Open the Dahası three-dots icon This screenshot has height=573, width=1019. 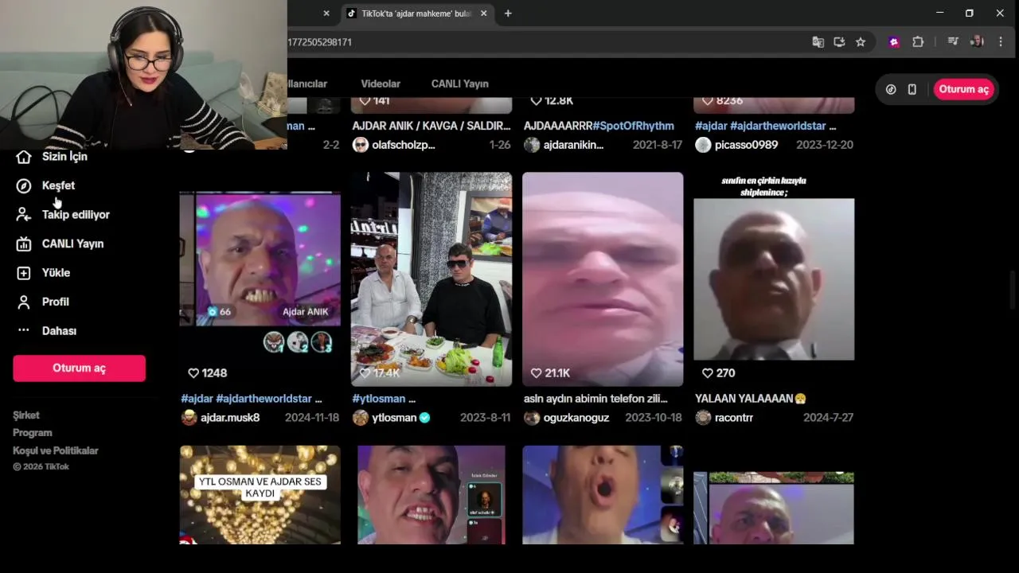(24, 330)
